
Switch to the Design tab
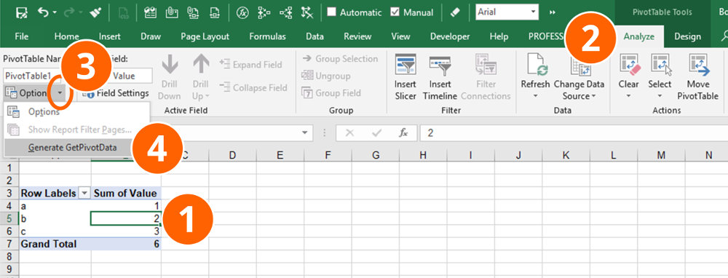(x=688, y=36)
